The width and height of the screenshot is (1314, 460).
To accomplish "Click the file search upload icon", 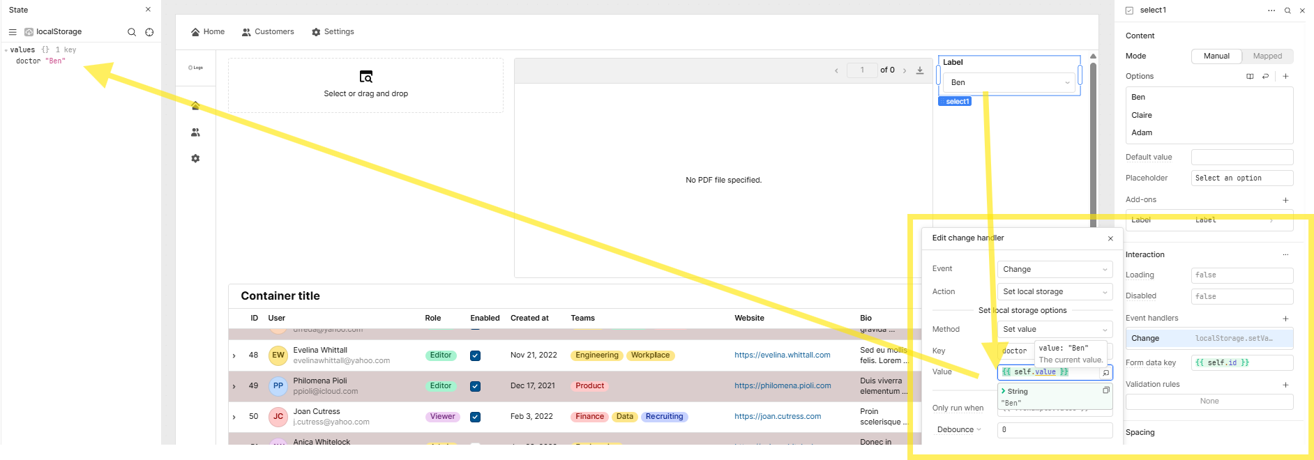I will [x=365, y=77].
